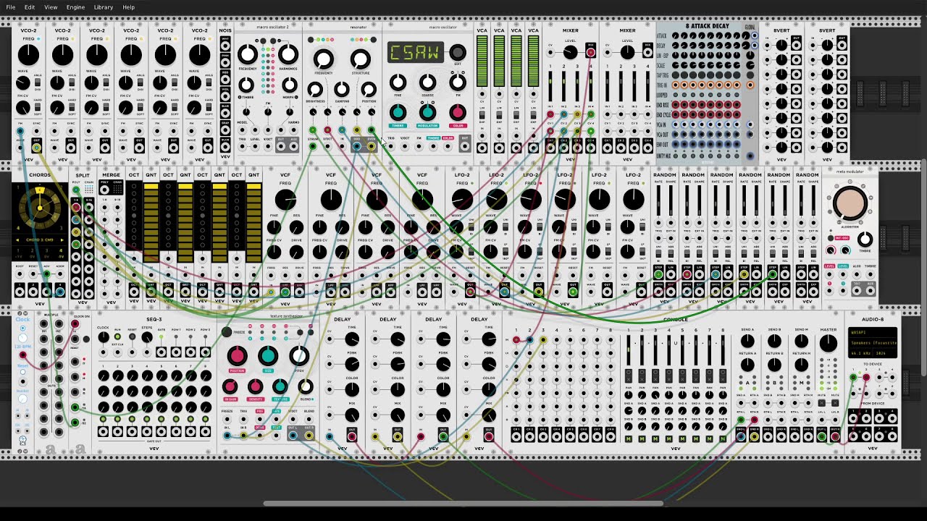
Task: Click the EDIT encoder on macro oscillator
Action: [458, 52]
